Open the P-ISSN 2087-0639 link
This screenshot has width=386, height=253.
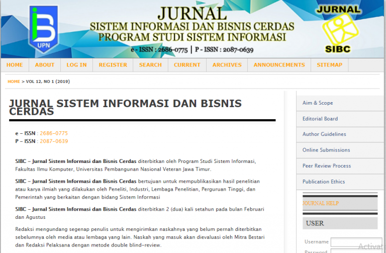pyautogui.click(x=53, y=141)
